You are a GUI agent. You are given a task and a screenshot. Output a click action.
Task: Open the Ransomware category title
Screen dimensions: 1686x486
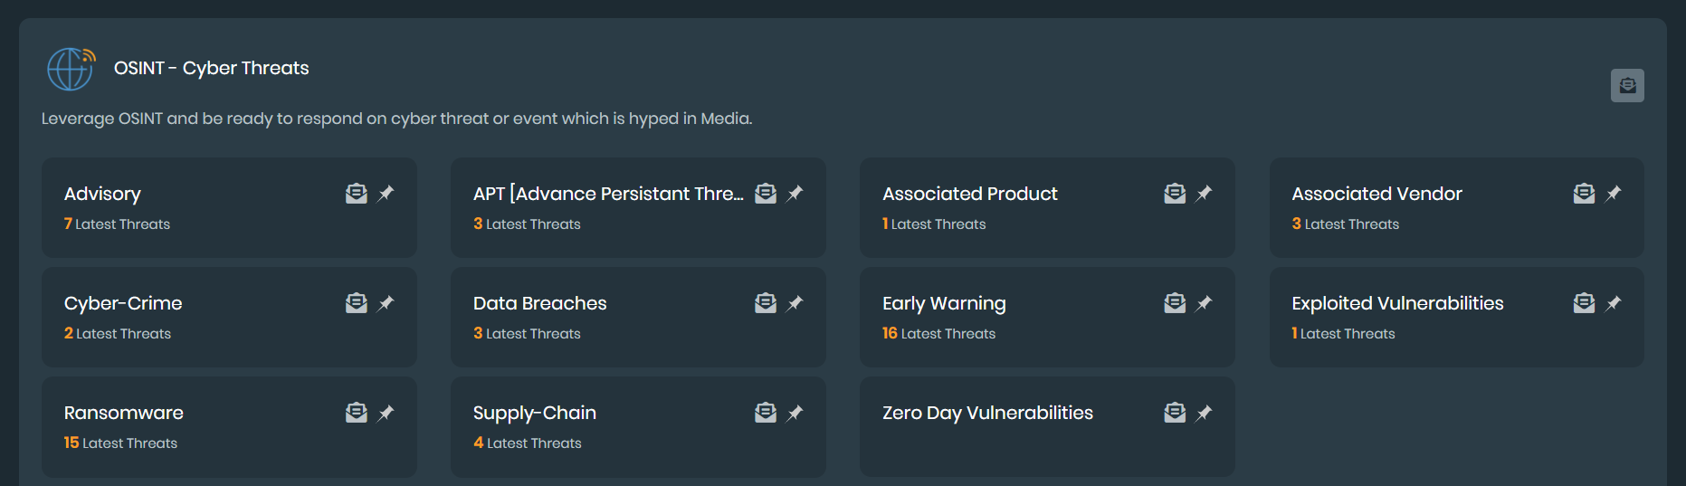[x=124, y=413]
